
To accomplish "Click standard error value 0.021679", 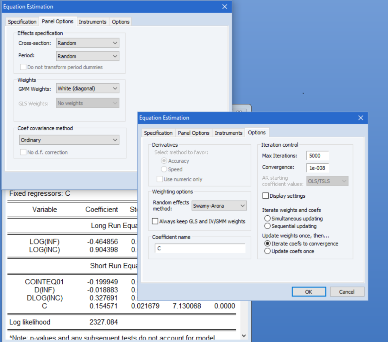I will [145, 306].
